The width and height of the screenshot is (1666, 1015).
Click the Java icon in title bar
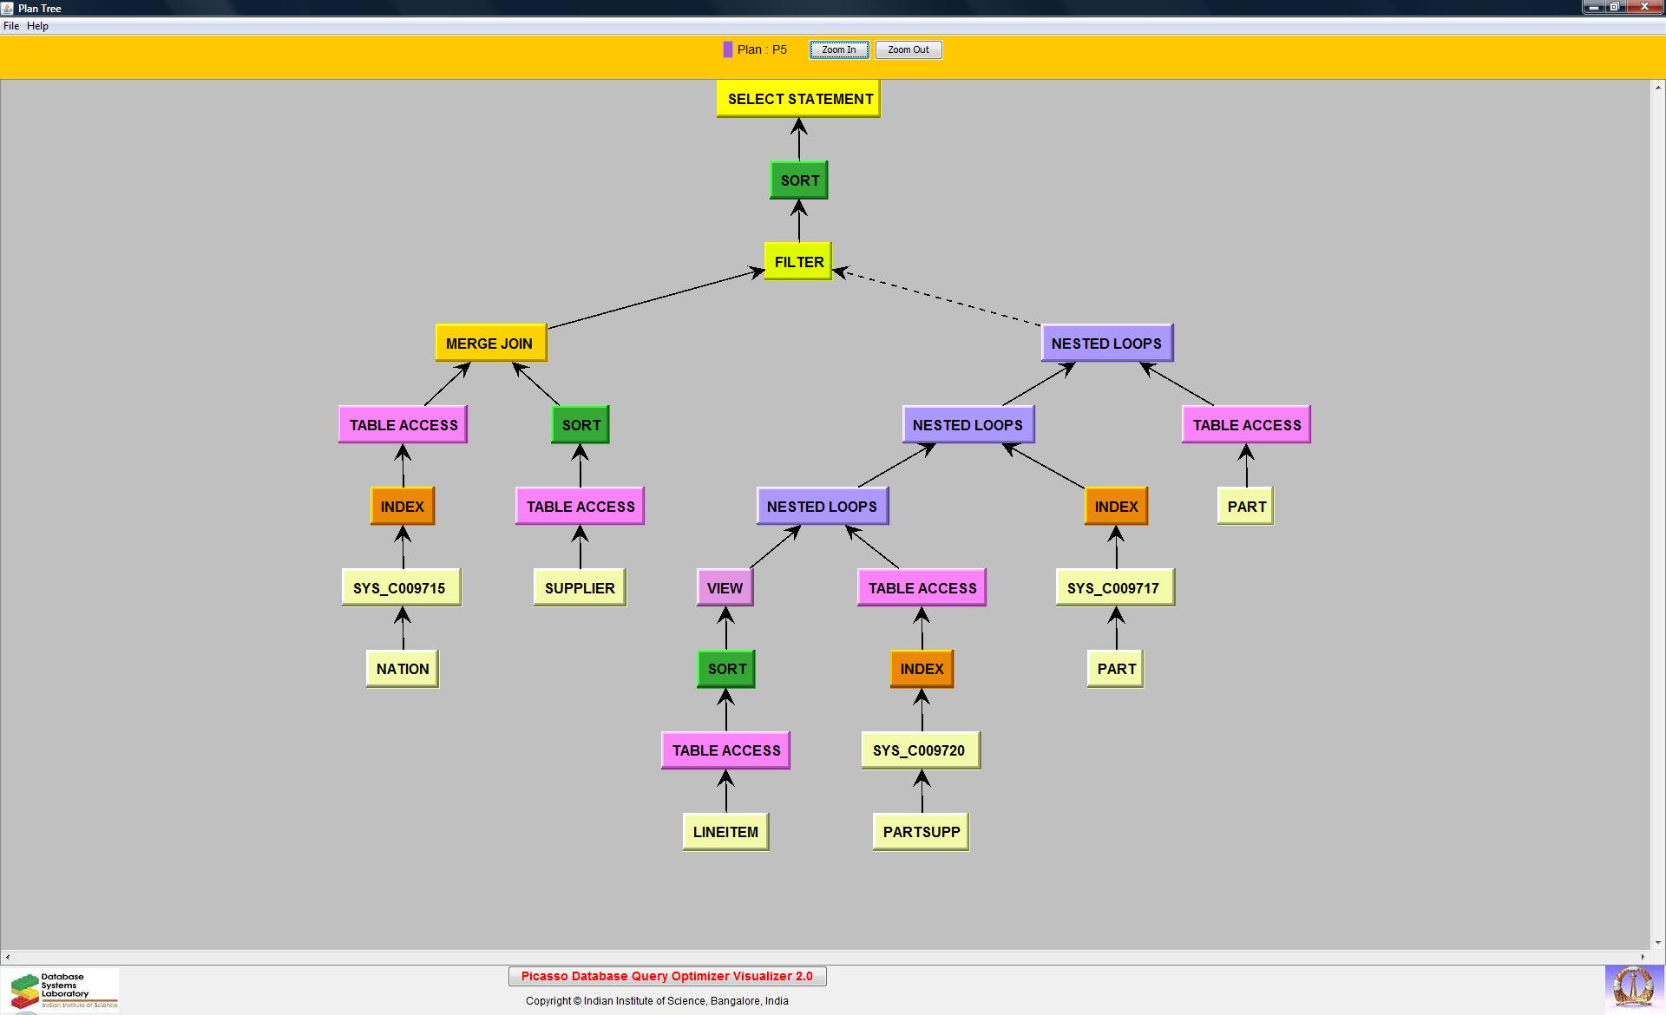pos(8,8)
